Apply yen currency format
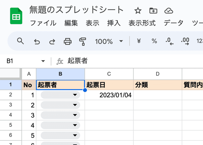This screenshot has width=203, height=145. pos(139,41)
